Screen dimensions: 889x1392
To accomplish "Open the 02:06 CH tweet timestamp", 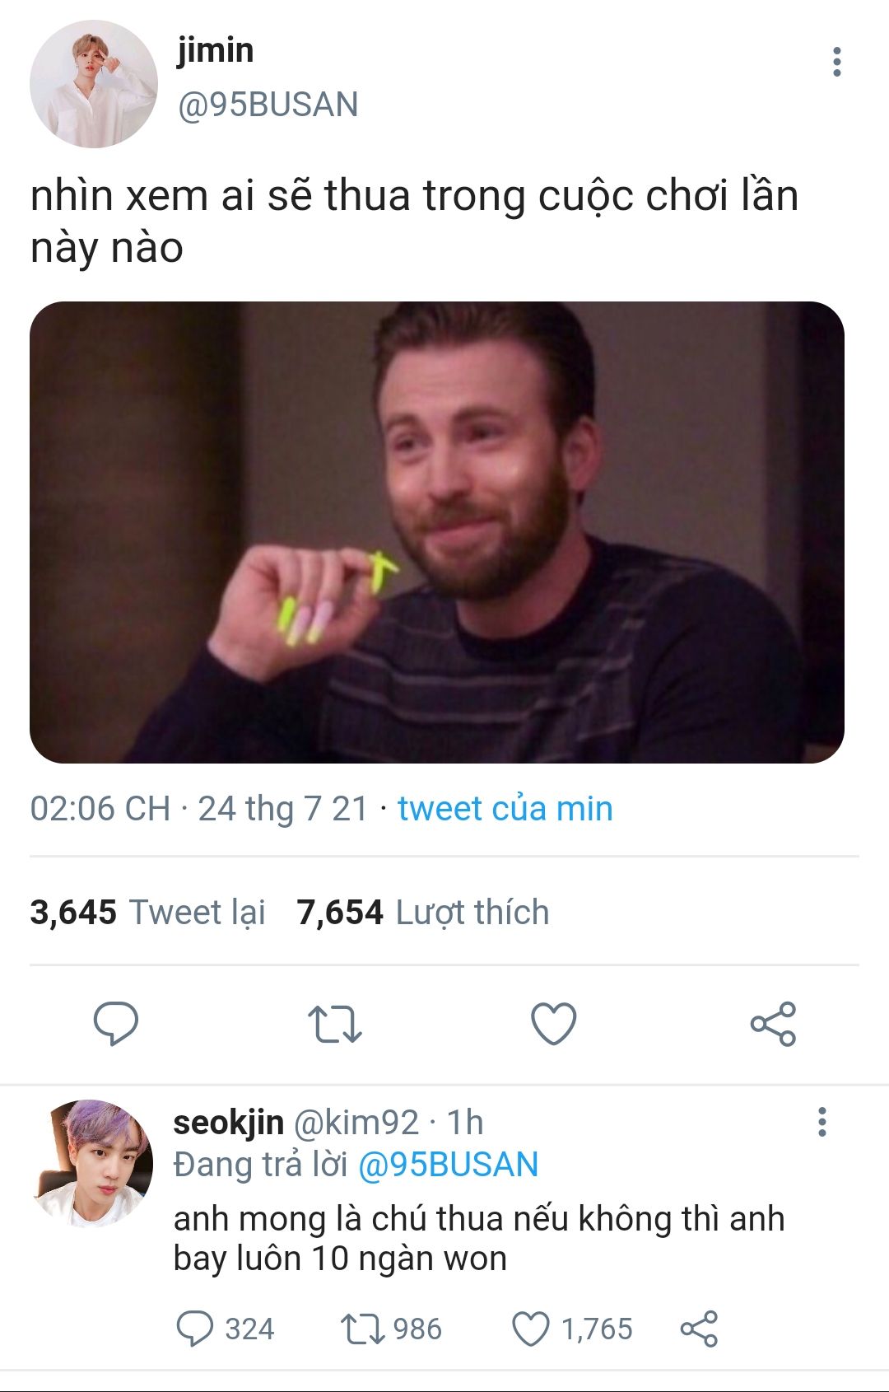I will pyautogui.click(x=100, y=808).
